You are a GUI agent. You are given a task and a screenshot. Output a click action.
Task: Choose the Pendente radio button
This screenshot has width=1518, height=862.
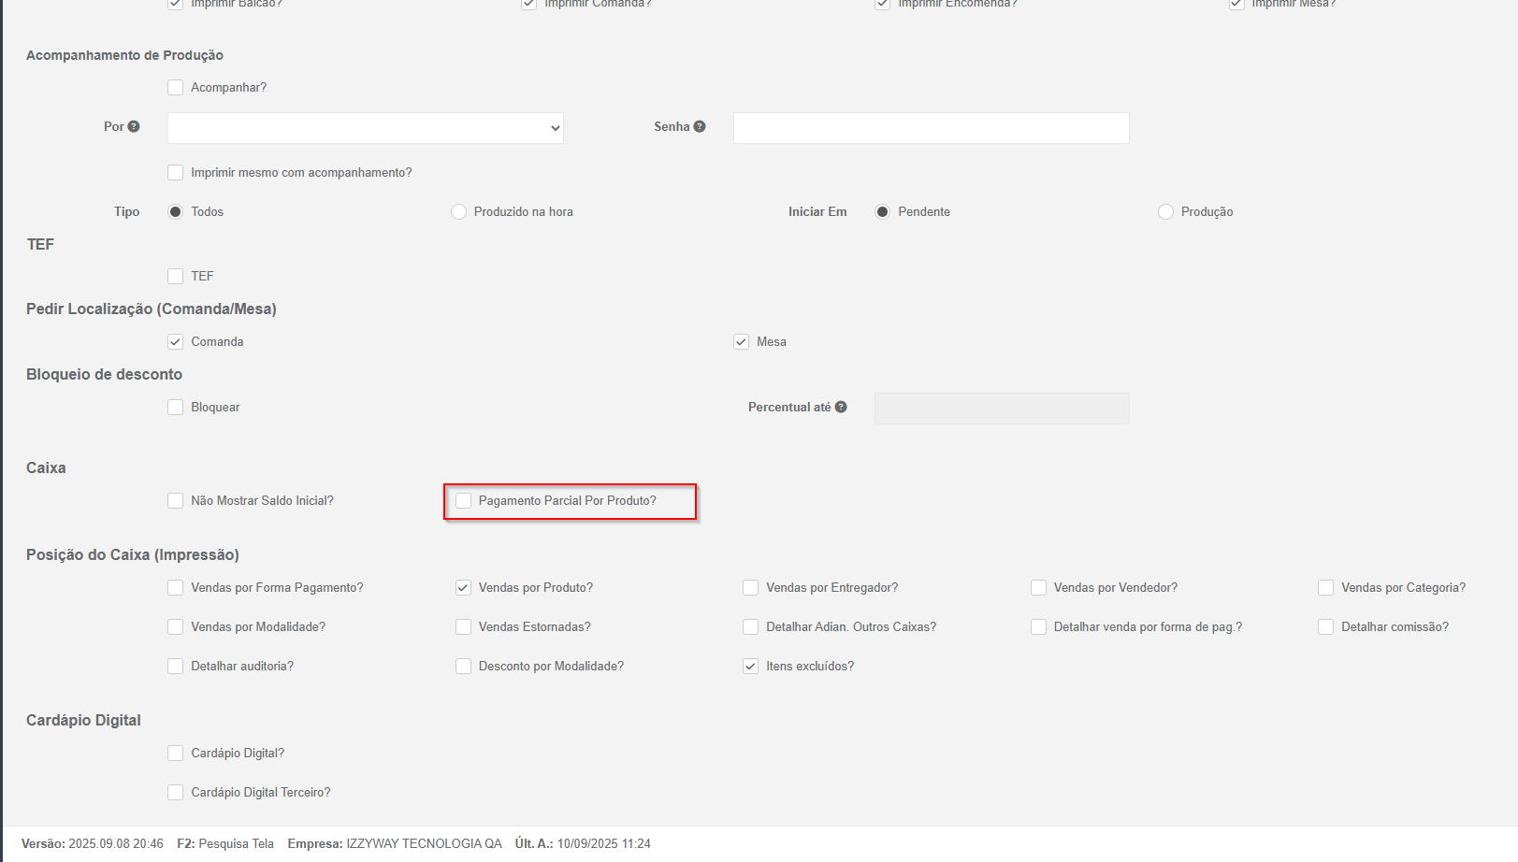coord(882,212)
